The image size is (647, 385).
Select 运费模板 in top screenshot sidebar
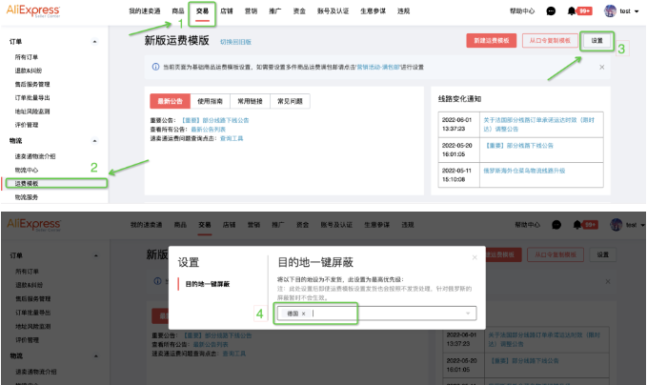pos(27,183)
